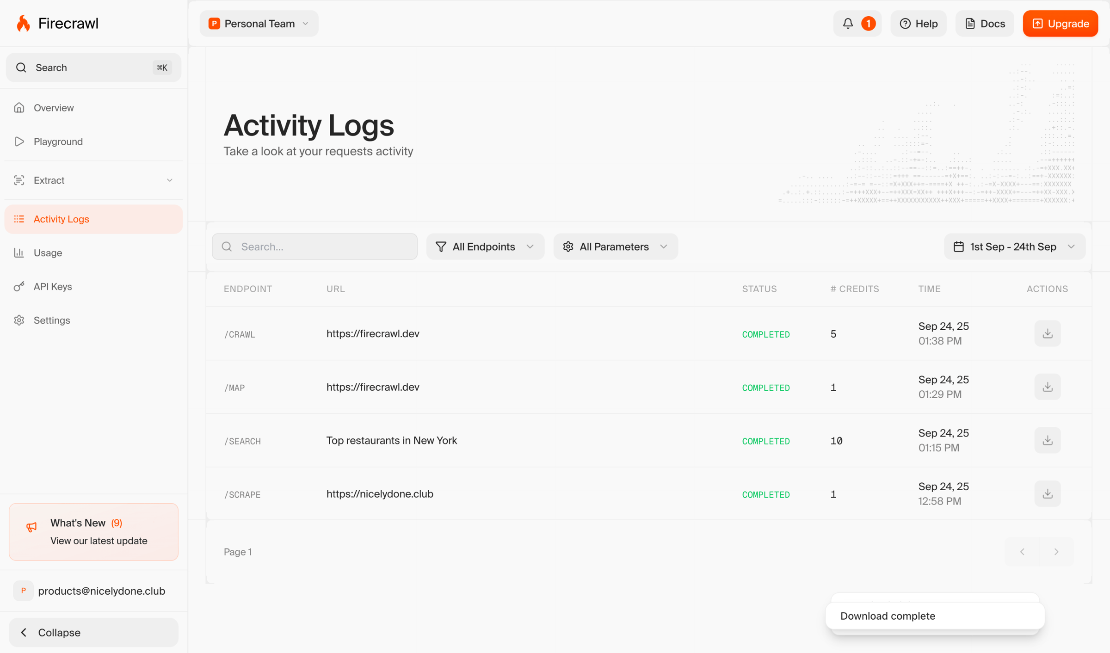Click the API Keys key icon
Screen dimensions: 1110x653
point(19,286)
